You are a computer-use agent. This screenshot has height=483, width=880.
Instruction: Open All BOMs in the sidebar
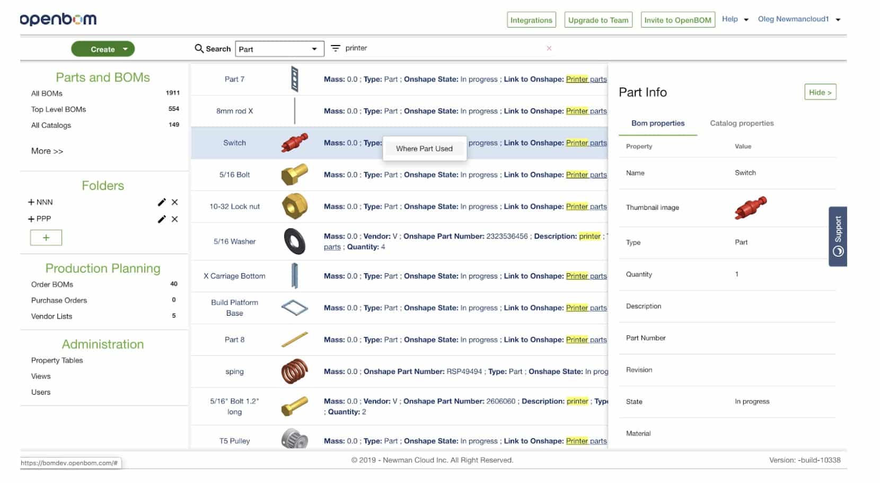47,93
